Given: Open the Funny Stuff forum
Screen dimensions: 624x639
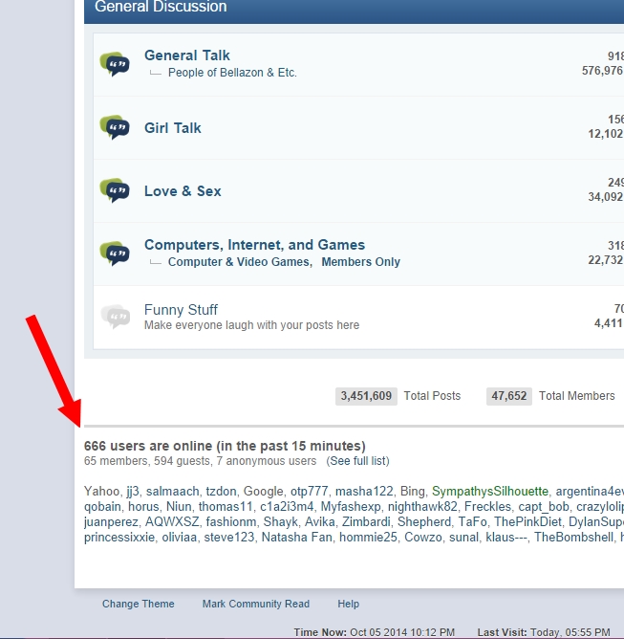Looking at the screenshot, I should click(x=181, y=310).
